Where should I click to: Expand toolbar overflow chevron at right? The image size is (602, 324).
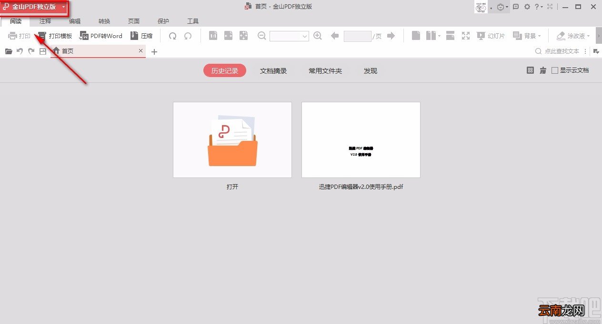click(x=599, y=36)
